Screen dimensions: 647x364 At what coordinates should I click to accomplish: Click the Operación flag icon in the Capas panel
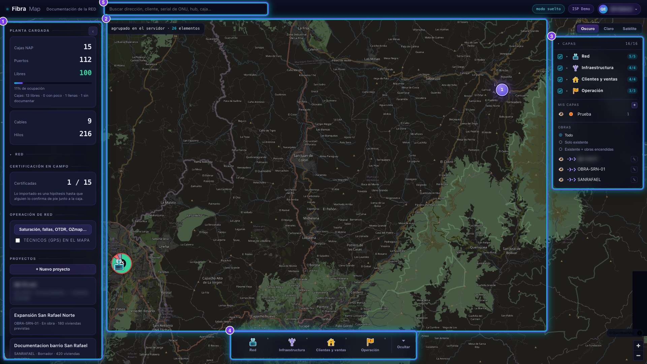576,91
